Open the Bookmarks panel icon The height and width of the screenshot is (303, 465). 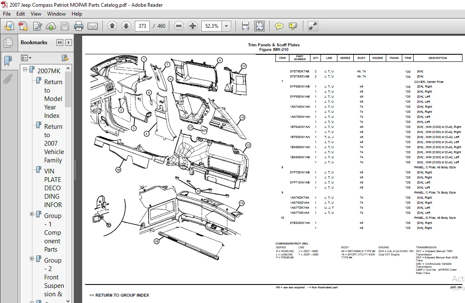click(8, 61)
